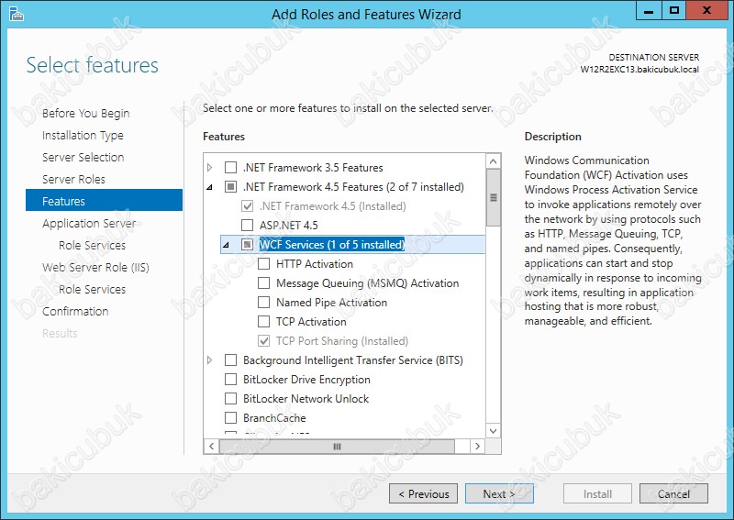Open the Web Server Role (IIS) step
This screenshot has height=520, width=734.
click(x=96, y=267)
